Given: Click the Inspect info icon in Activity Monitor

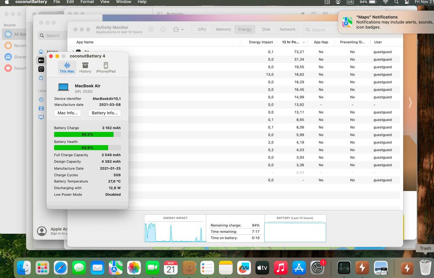Looking at the screenshot, I should point(163,29).
